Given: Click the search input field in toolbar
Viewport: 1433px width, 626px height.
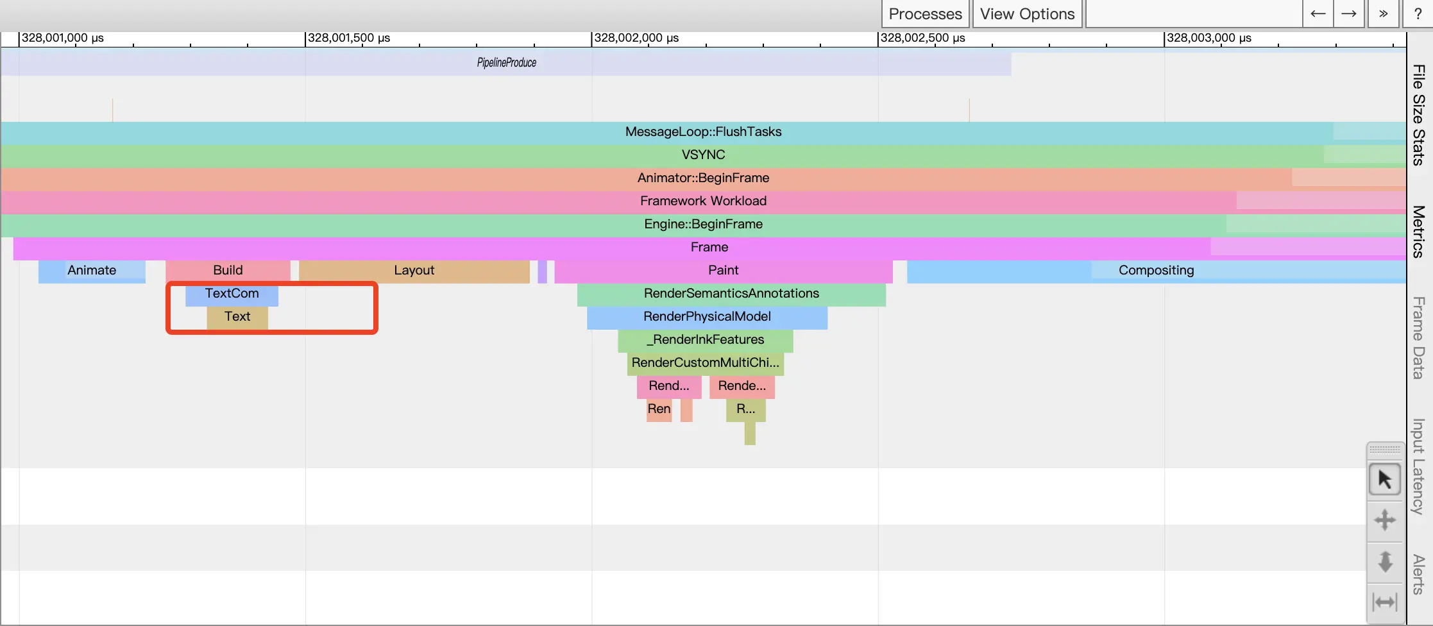Looking at the screenshot, I should click(1194, 14).
